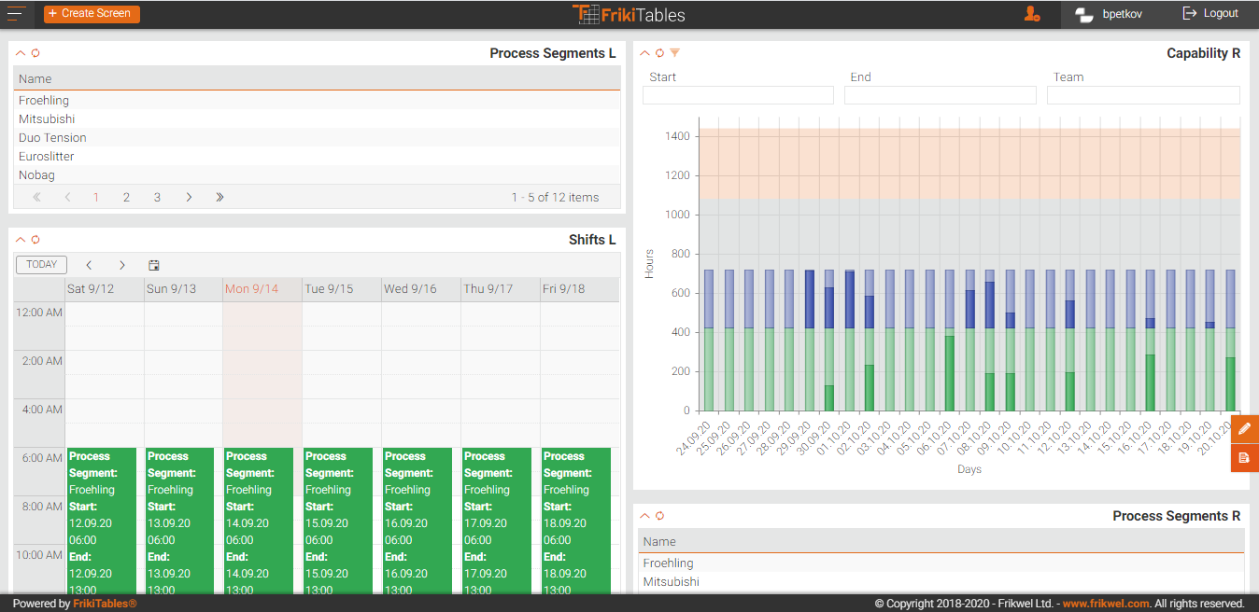Screen dimensions: 1259x612
Task: Refresh the Shifts L panel
Action: (35, 240)
